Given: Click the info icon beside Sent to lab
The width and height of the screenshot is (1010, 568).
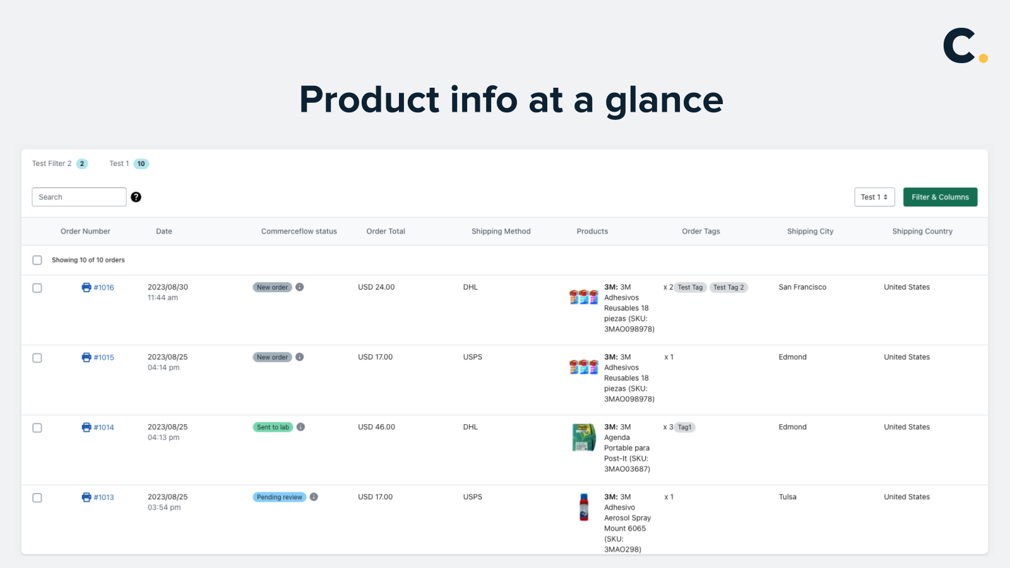Looking at the screenshot, I should coord(300,427).
